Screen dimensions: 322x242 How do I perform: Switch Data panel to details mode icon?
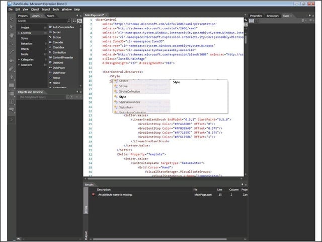[x=256, y=21]
